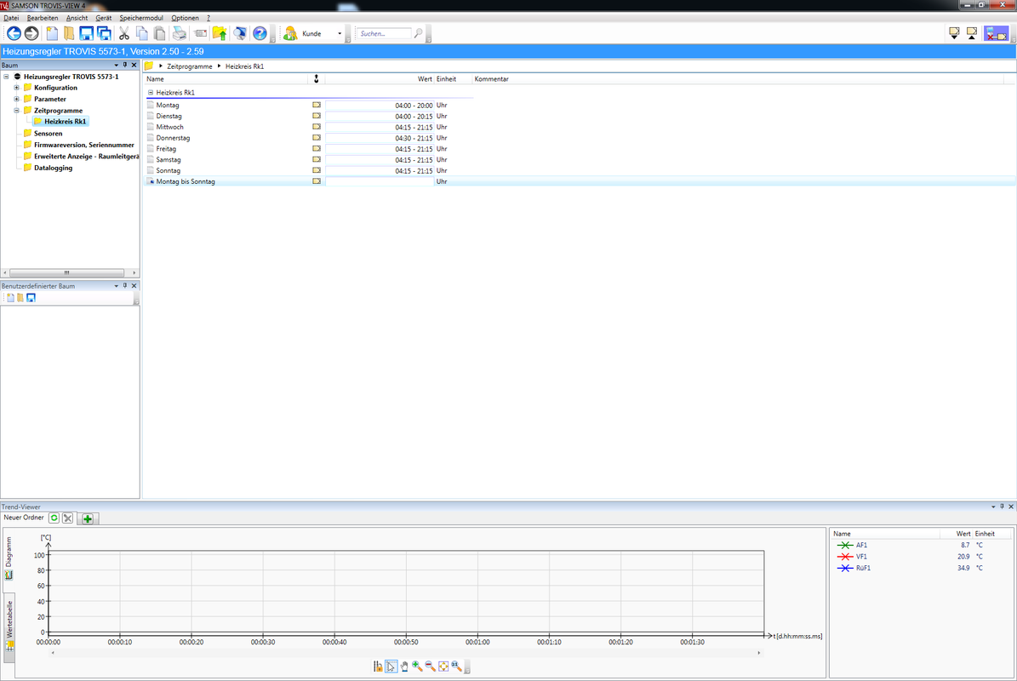The height and width of the screenshot is (681, 1017).
Task: Toggle the device connection offline icon
Action: [997, 33]
